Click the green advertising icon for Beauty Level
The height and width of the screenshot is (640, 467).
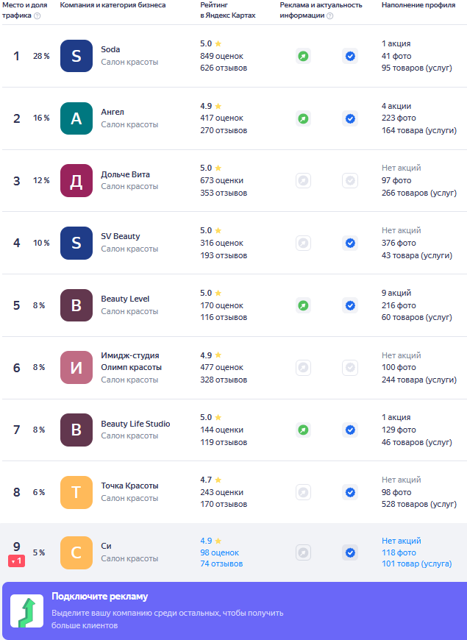tap(303, 305)
